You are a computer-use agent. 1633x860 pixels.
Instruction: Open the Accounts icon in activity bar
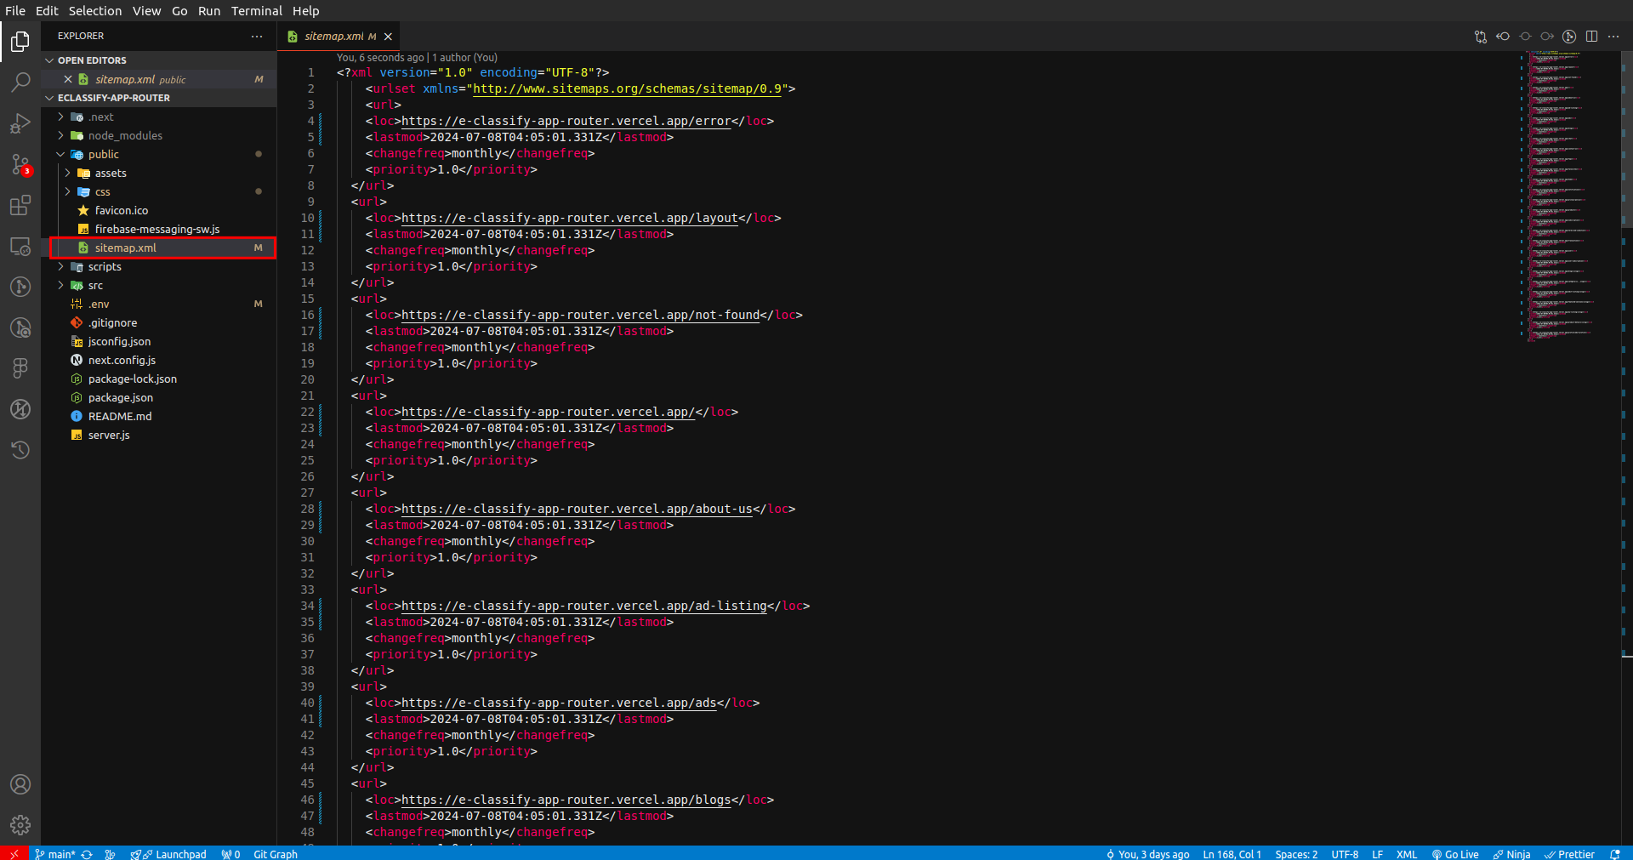click(20, 784)
